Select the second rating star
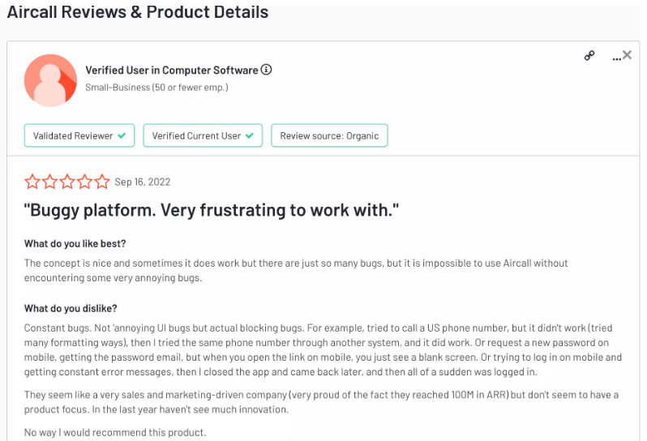This screenshot has height=441, width=647. (x=49, y=182)
